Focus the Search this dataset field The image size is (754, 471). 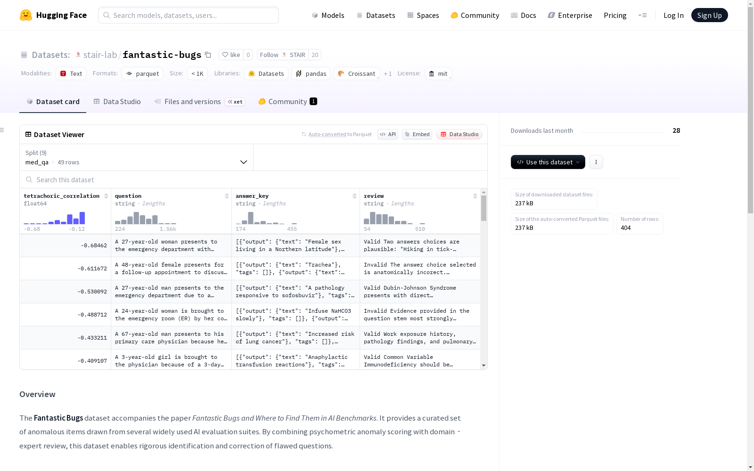point(254,179)
